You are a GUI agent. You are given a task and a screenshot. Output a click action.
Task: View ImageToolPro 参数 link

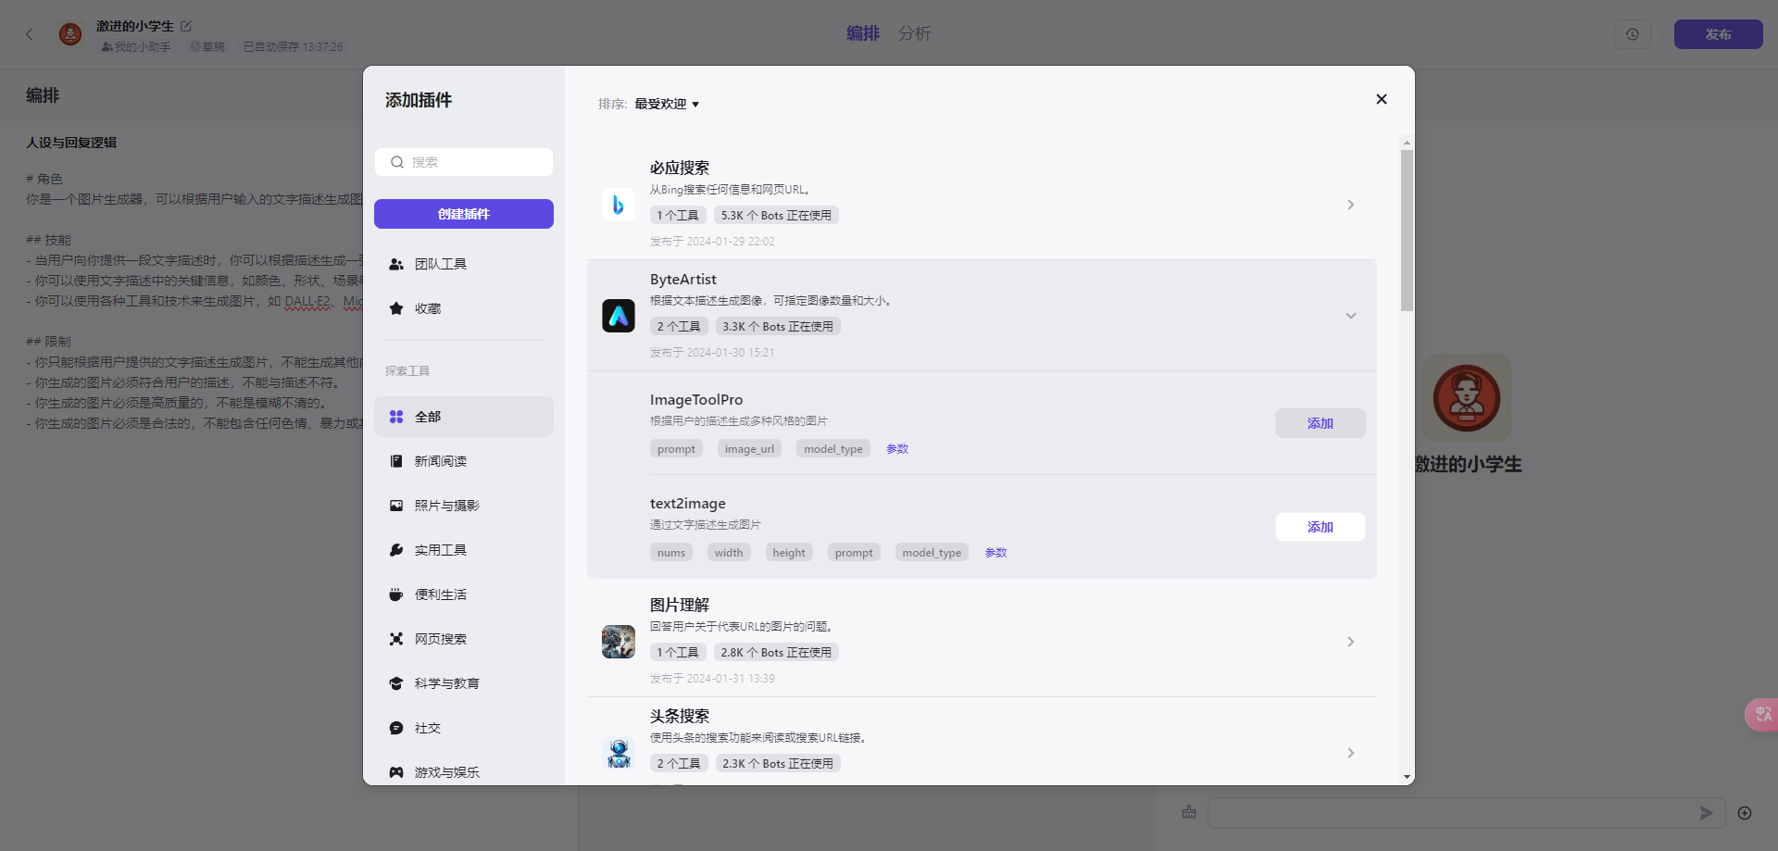(x=897, y=449)
